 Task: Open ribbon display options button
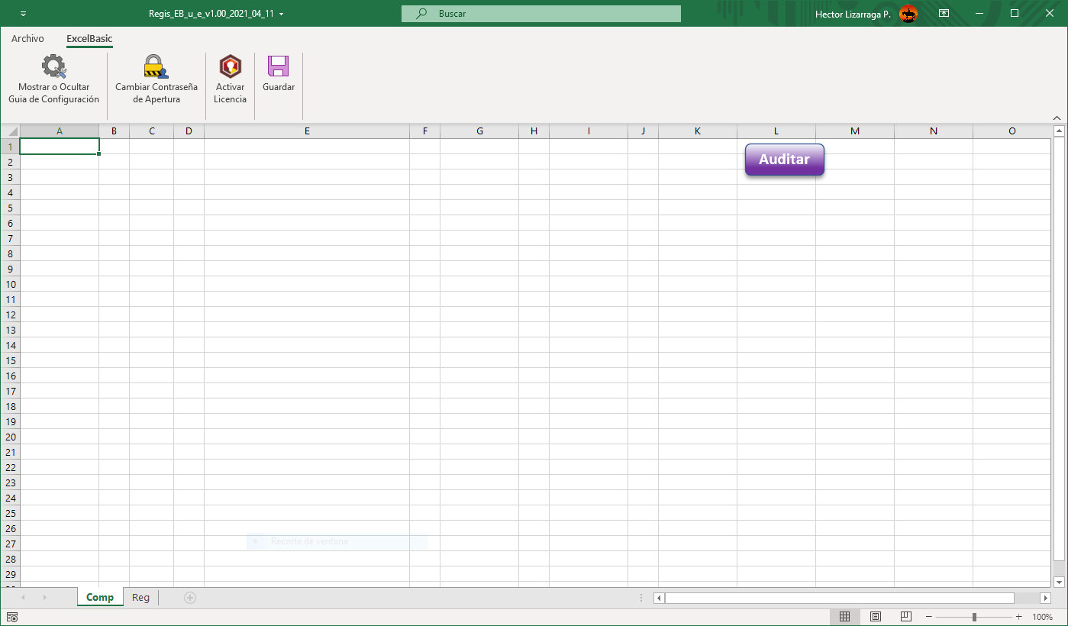click(x=944, y=14)
